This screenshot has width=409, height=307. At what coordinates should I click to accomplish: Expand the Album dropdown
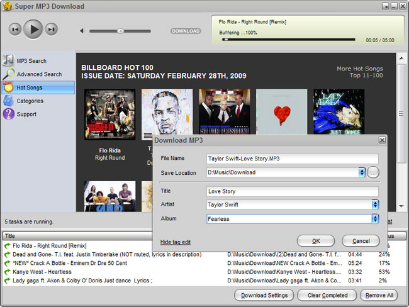[x=375, y=219]
